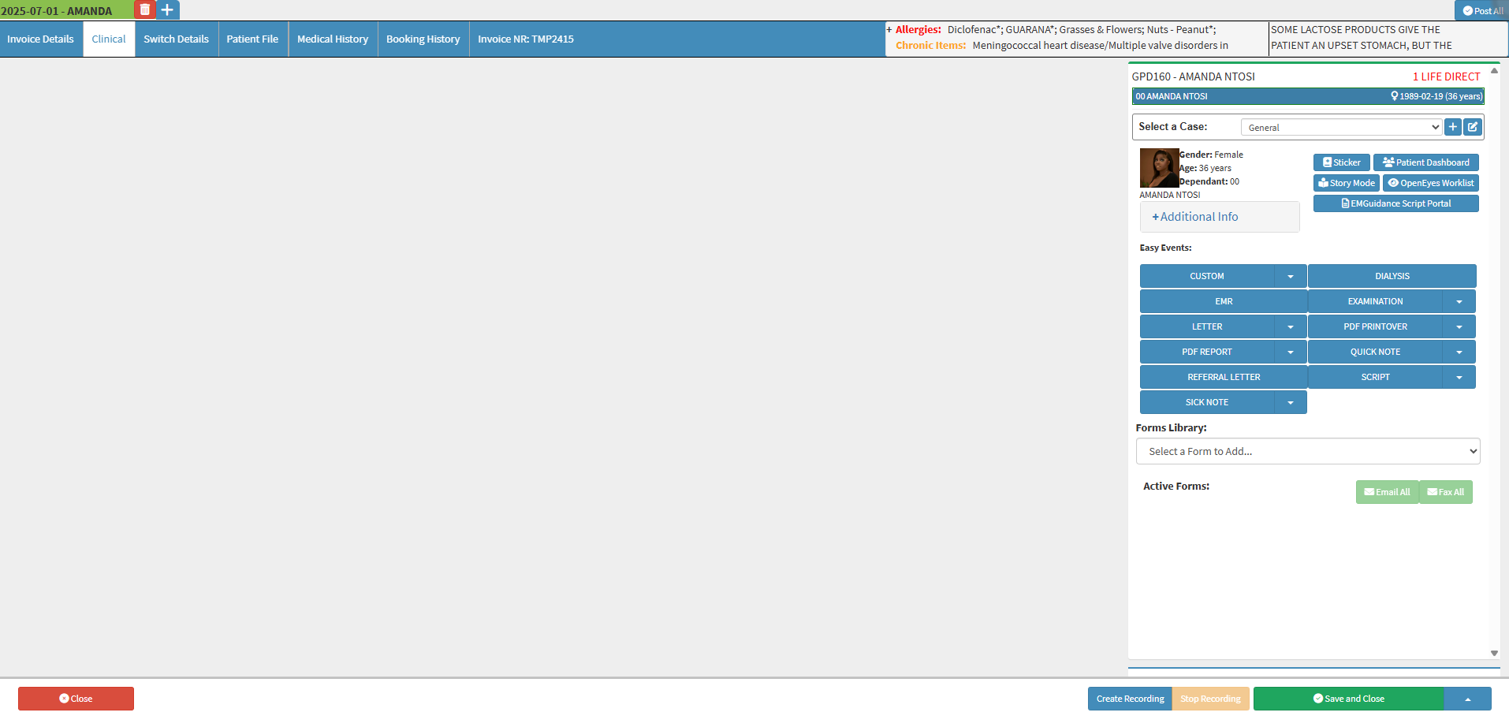Expand allergies list with the plus sign

(x=889, y=30)
